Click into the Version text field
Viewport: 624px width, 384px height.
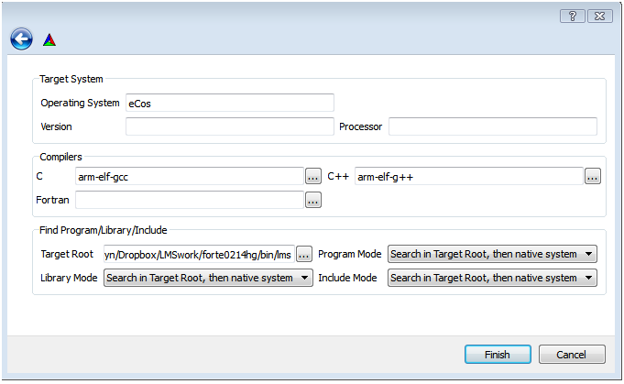[230, 126]
